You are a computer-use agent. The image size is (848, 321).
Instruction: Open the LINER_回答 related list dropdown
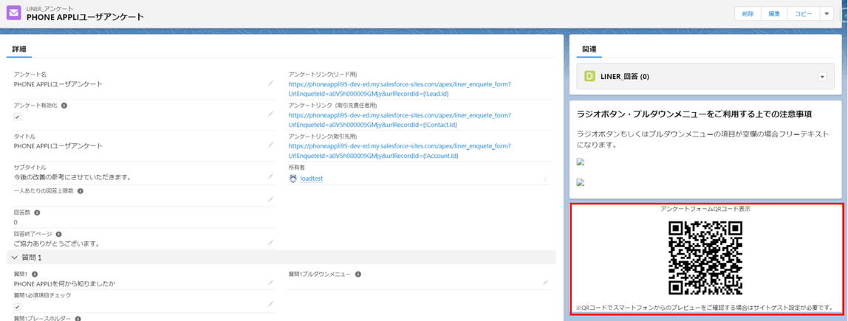823,77
